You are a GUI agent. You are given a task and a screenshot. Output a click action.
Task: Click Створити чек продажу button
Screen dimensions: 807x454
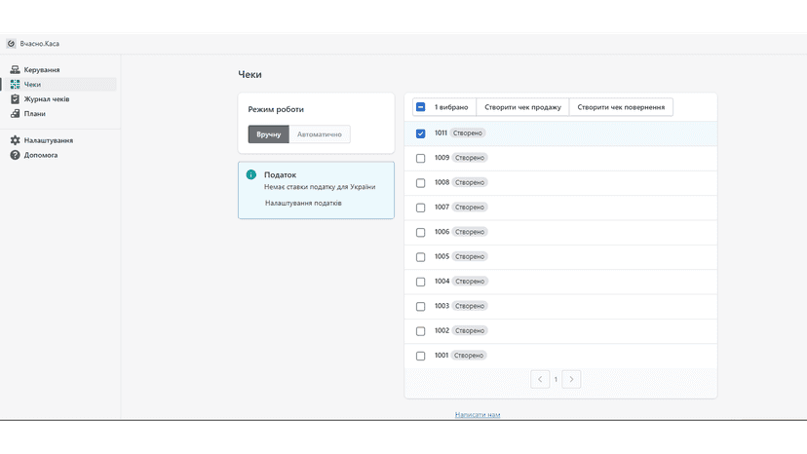pos(522,107)
